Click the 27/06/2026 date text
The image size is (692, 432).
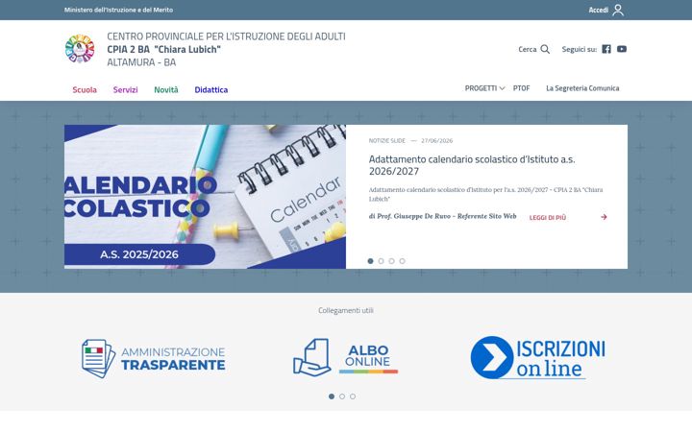pyautogui.click(x=437, y=140)
